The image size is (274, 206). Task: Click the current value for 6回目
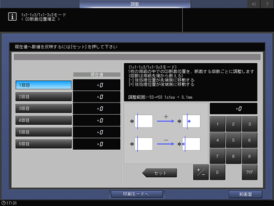click(x=96, y=144)
